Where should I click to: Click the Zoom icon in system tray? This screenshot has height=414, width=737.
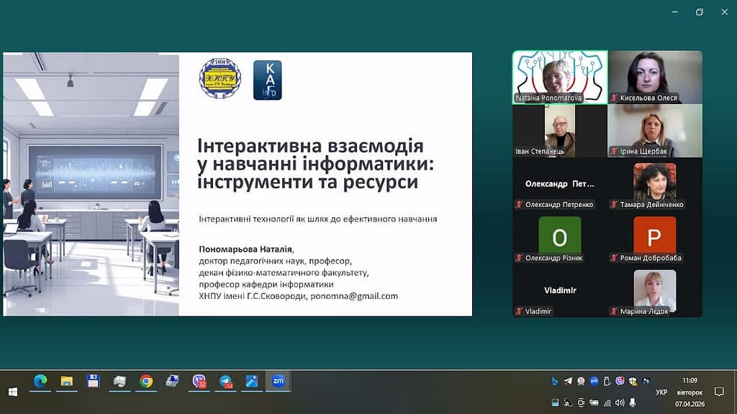point(594,381)
